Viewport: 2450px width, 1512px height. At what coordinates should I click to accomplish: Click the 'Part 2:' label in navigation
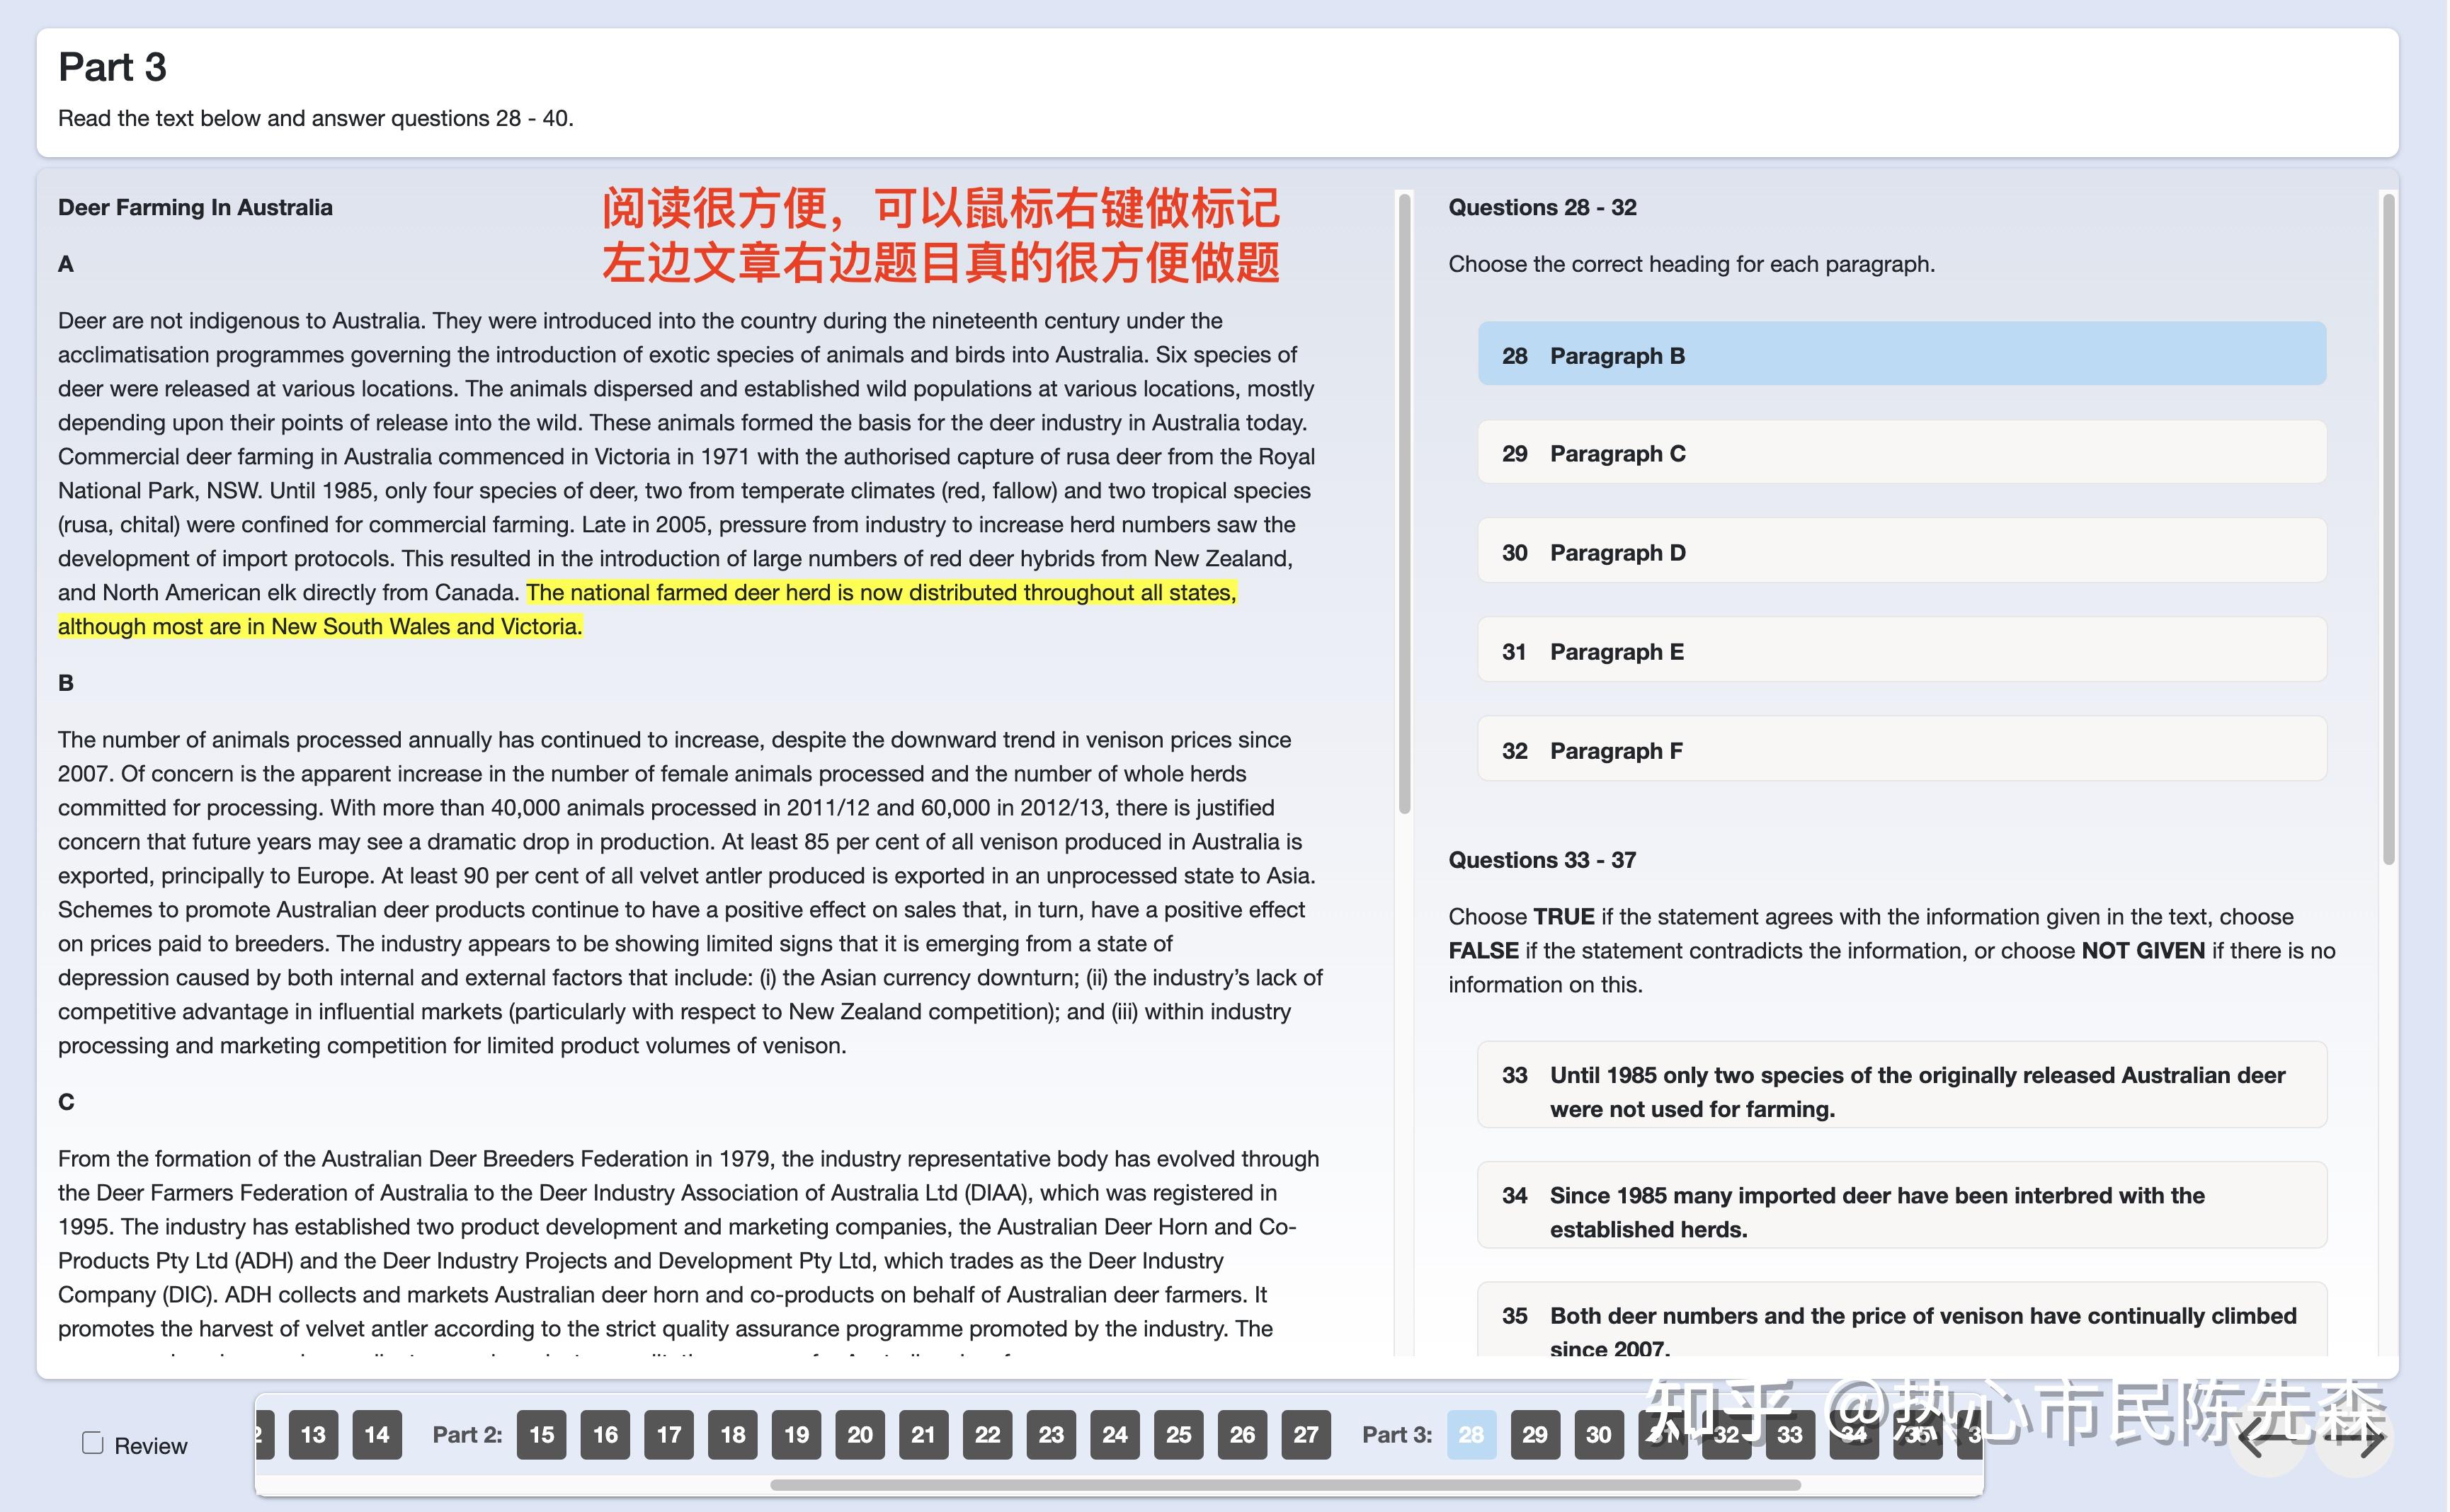467,1435
